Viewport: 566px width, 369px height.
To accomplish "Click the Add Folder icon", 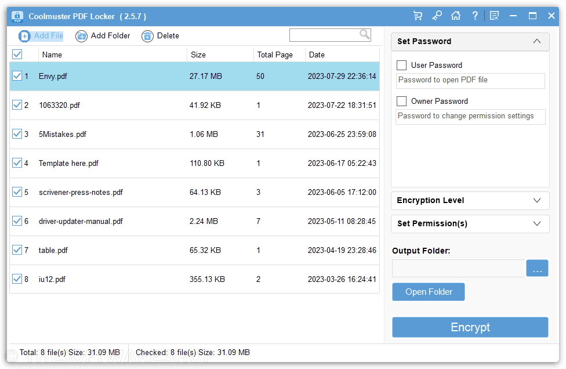I will [x=81, y=36].
